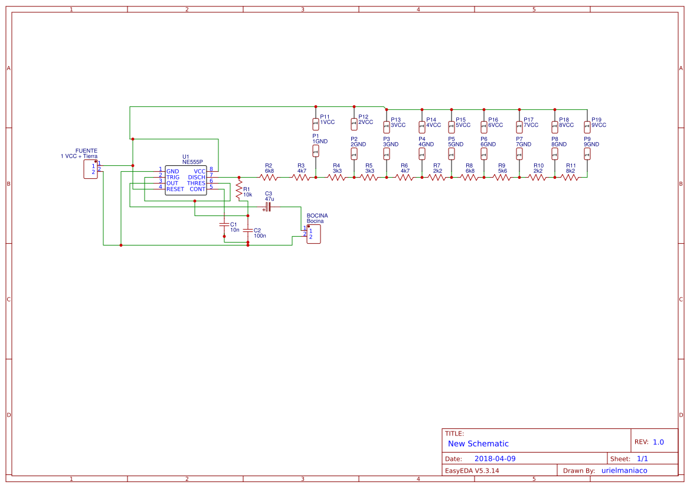Select resistor R2 labeled 6k8
Screen dimensions: 690x488
pyautogui.click(x=269, y=176)
